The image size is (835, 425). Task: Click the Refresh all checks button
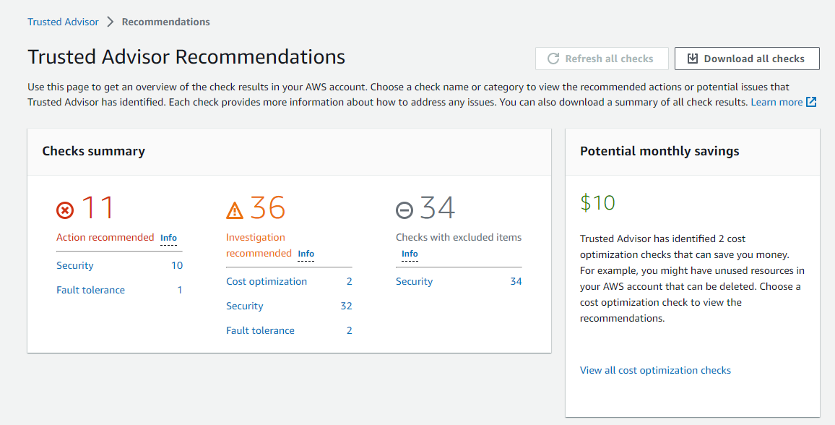pyautogui.click(x=601, y=59)
